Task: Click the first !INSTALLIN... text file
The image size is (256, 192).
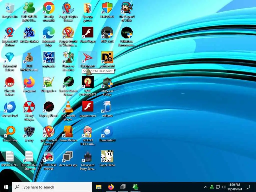Action: coord(10,159)
